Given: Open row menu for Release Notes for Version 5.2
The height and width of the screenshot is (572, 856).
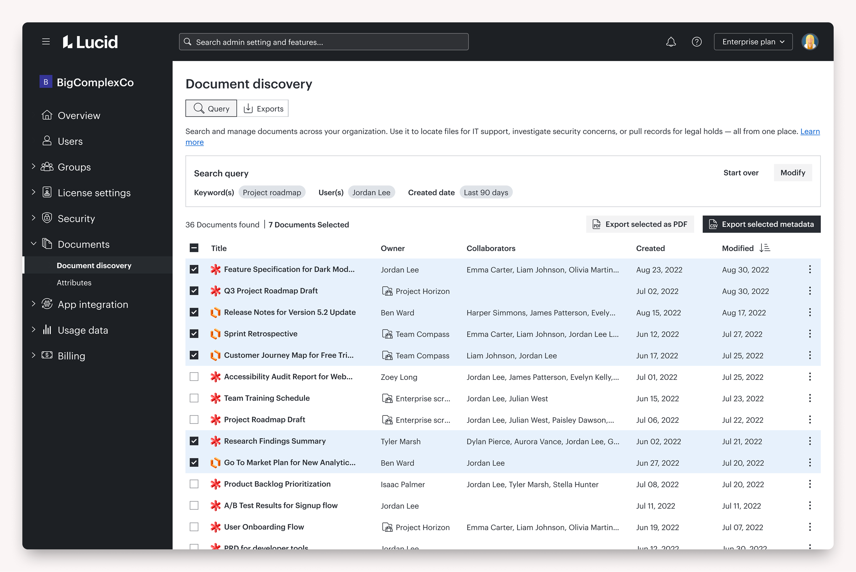Looking at the screenshot, I should coord(810,313).
